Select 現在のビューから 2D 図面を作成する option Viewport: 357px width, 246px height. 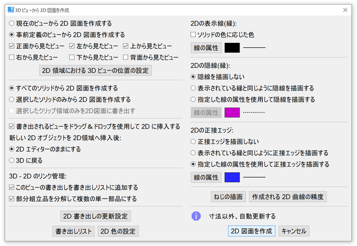pyautogui.click(x=12, y=24)
